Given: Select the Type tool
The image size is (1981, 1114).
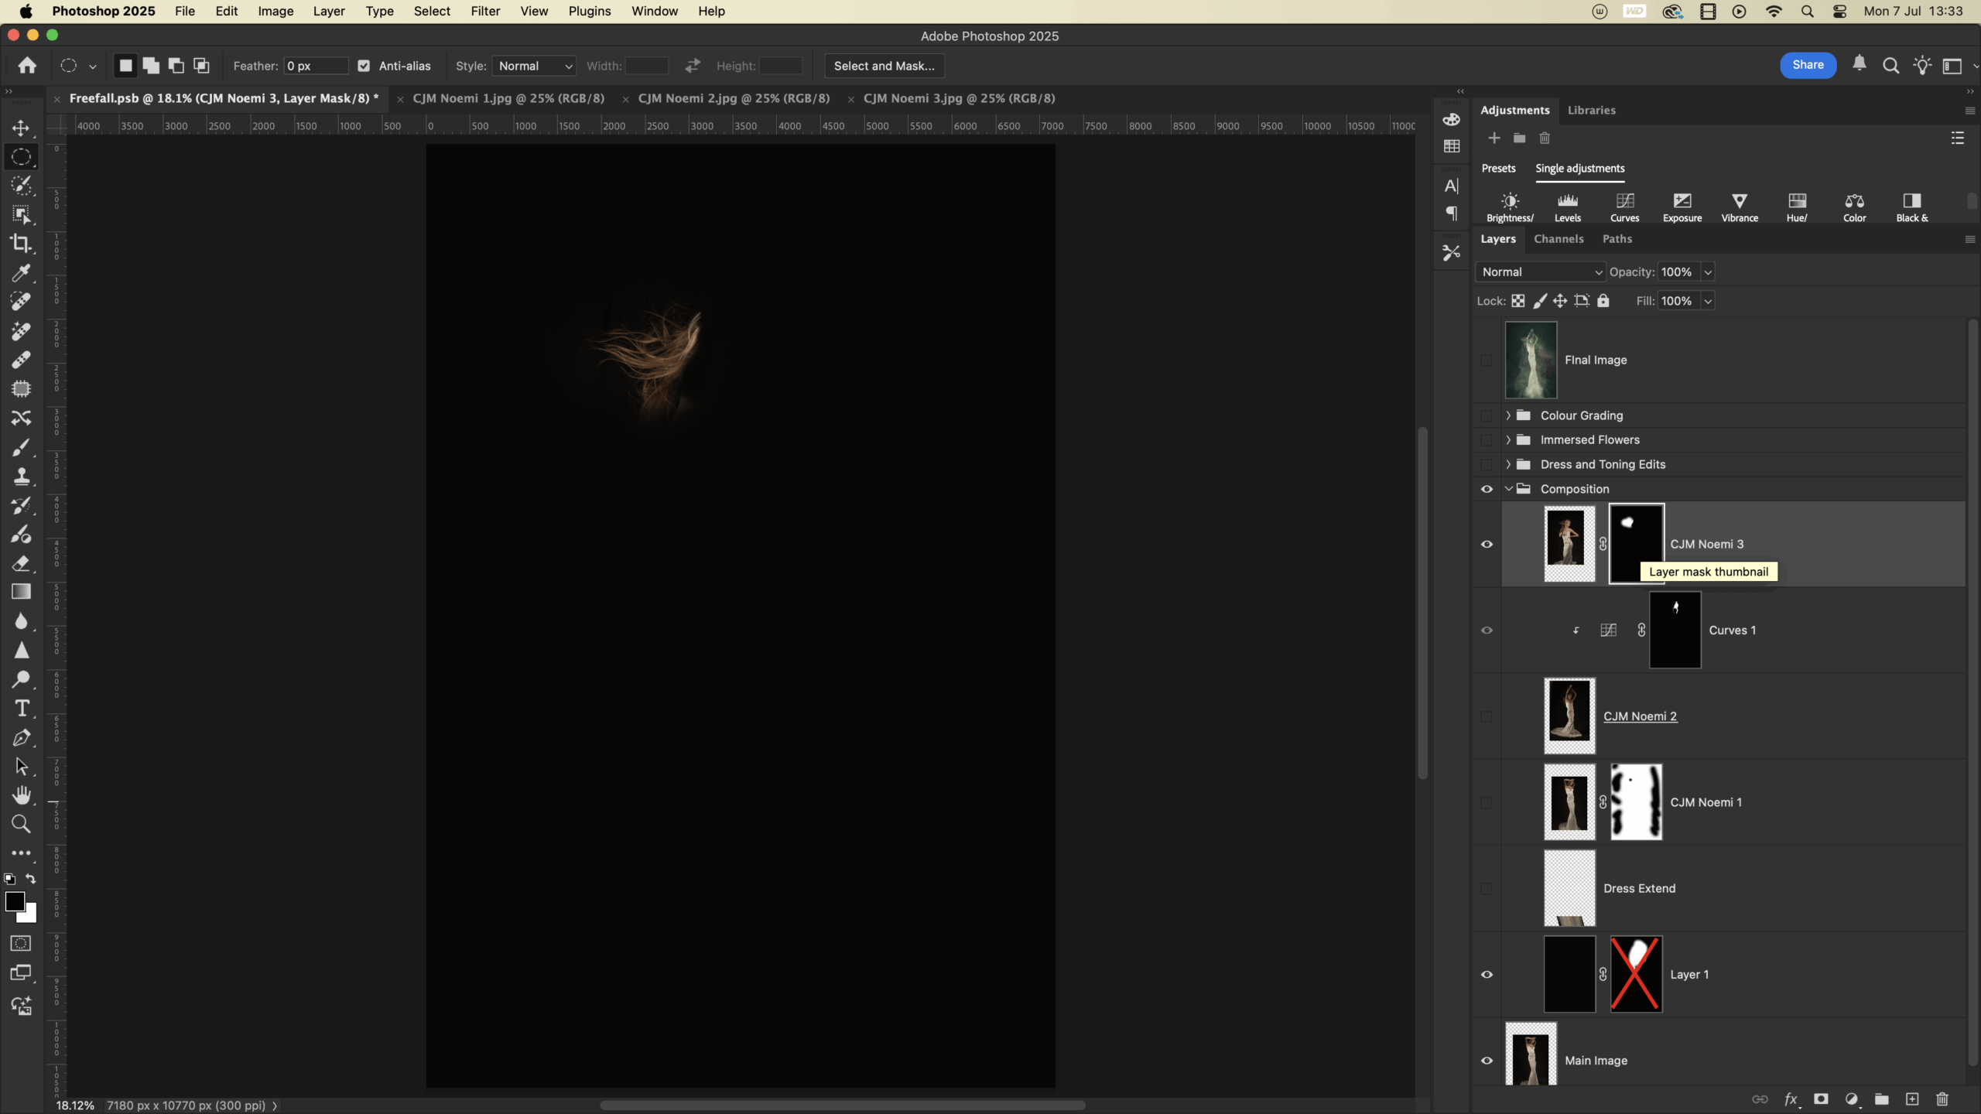Looking at the screenshot, I should (21, 709).
